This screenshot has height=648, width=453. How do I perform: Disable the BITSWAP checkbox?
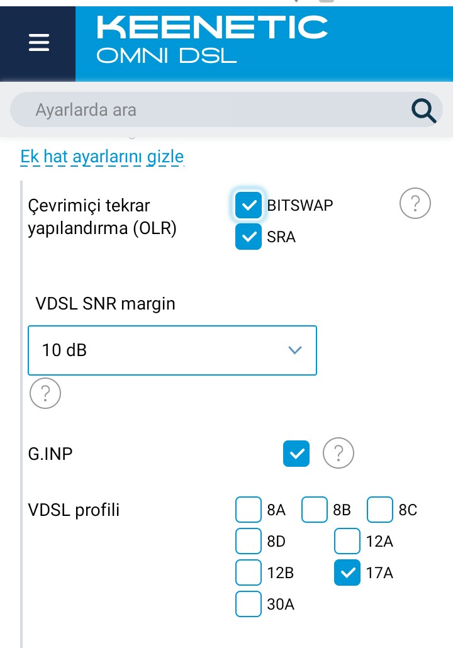click(249, 205)
